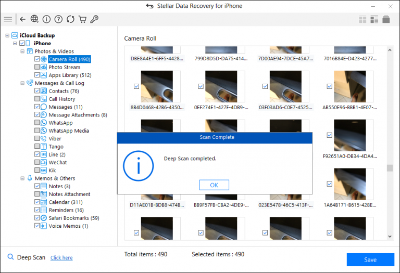Select Message Attachments (8) in tree
400x273 pixels.
[78, 115]
